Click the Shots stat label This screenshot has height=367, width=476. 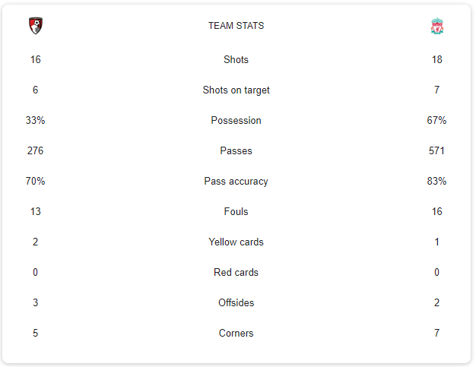tap(236, 59)
